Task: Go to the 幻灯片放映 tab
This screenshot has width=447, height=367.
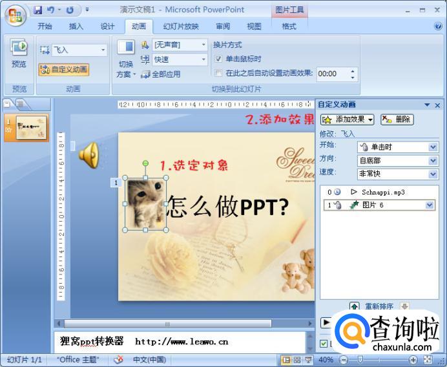Action: pos(181,26)
